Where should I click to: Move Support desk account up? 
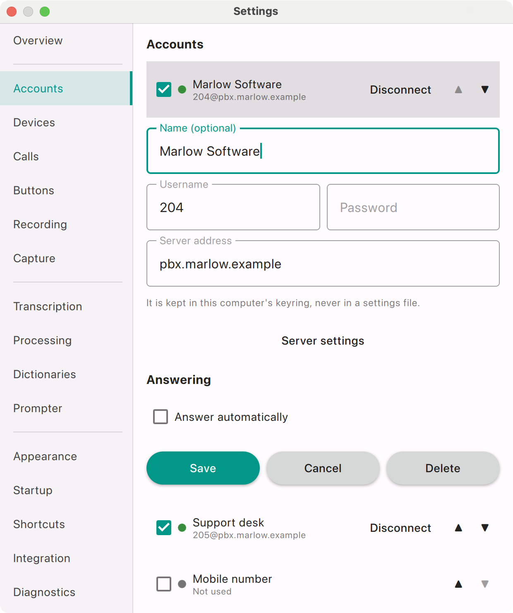[458, 528]
